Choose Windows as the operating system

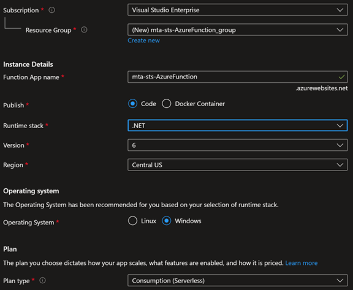pyautogui.click(x=166, y=221)
